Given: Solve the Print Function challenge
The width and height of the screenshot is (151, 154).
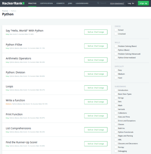Looking at the screenshot, I should 96,116.
